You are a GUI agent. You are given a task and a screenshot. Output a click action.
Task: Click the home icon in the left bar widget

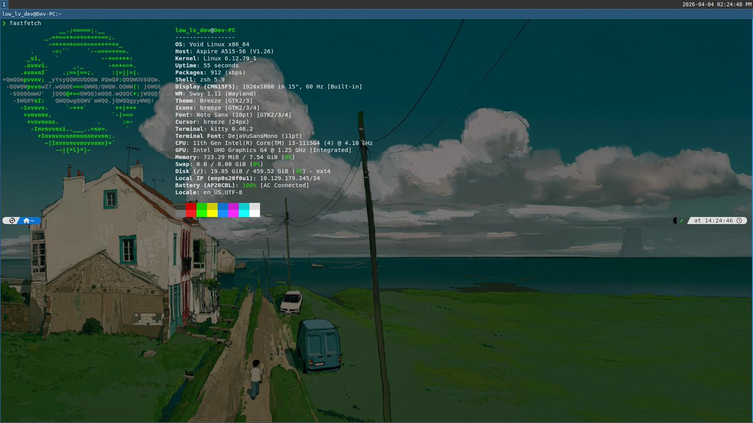[x=26, y=221]
